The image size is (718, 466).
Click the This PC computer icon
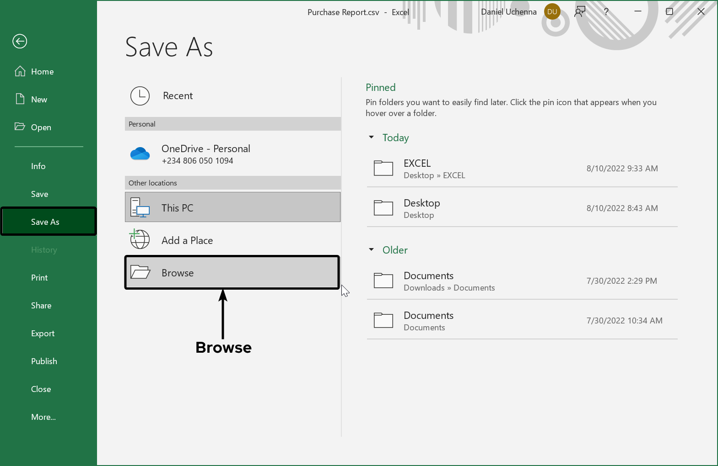click(140, 207)
